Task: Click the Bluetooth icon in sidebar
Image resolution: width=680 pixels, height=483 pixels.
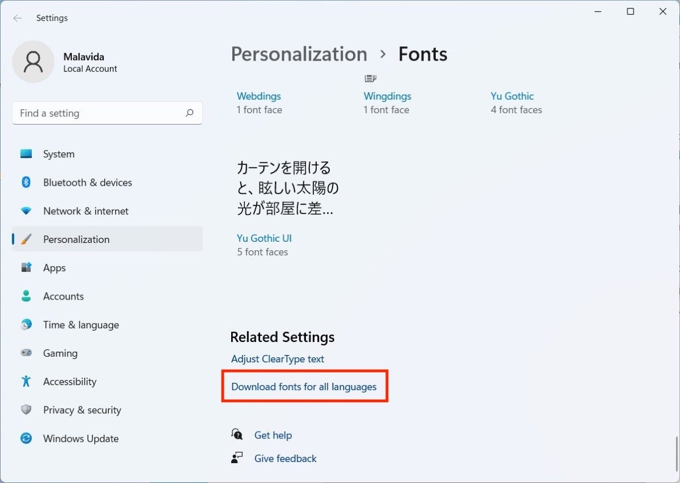Action: click(x=26, y=182)
